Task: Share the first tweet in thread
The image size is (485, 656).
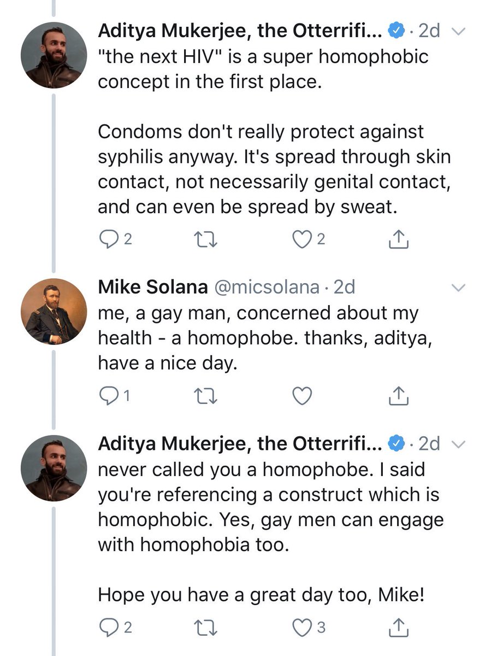Action: [x=399, y=239]
